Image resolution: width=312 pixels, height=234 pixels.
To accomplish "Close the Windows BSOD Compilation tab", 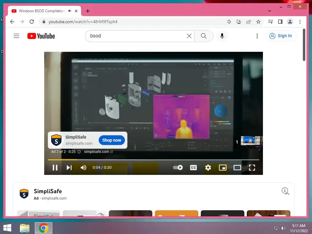I will pyautogui.click(x=76, y=11).
